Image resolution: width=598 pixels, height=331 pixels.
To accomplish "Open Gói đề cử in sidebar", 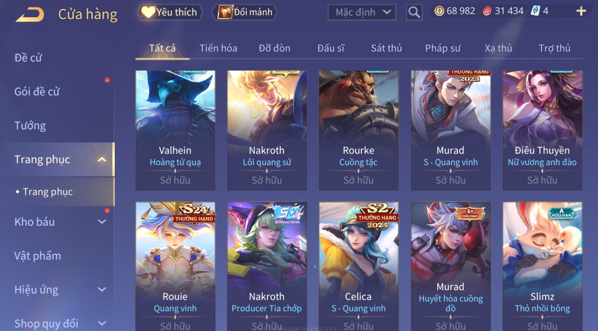I will pos(37,92).
